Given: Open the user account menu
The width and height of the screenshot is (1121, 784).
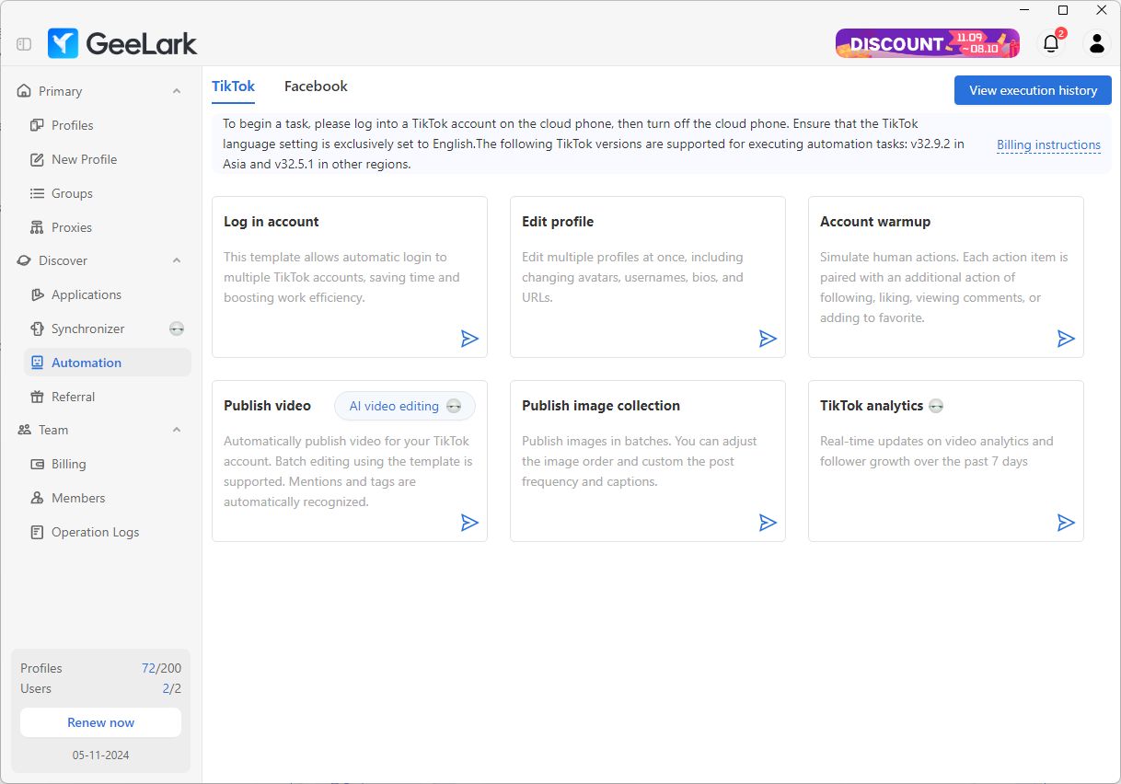Looking at the screenshot, I should [x=1096, y=43].
